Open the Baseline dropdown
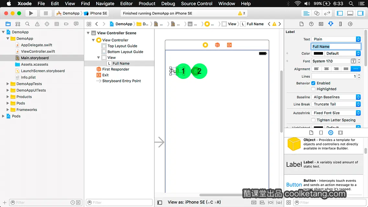 point(336,97)
